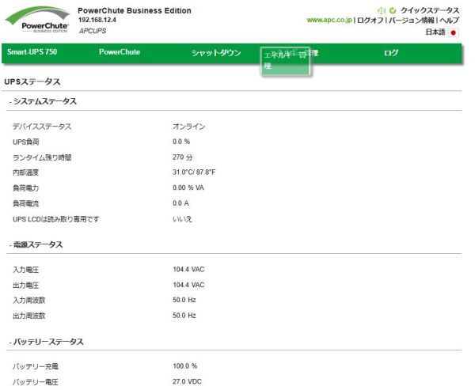475x390 pixels.
Task: Click the 0.0 % load value
Action: click(181, 142)
